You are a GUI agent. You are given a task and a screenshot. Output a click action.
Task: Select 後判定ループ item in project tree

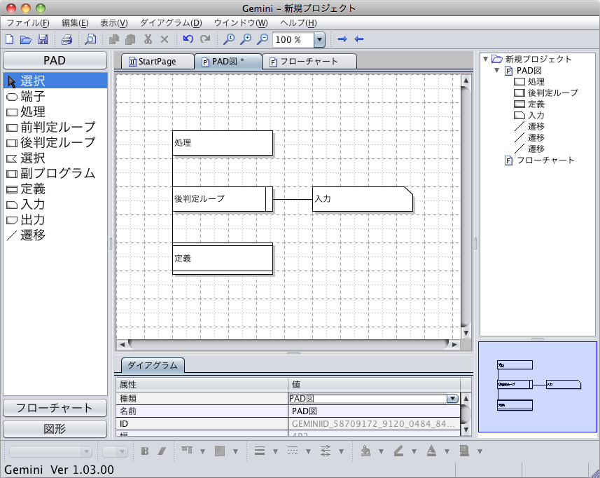click(546, 93)
